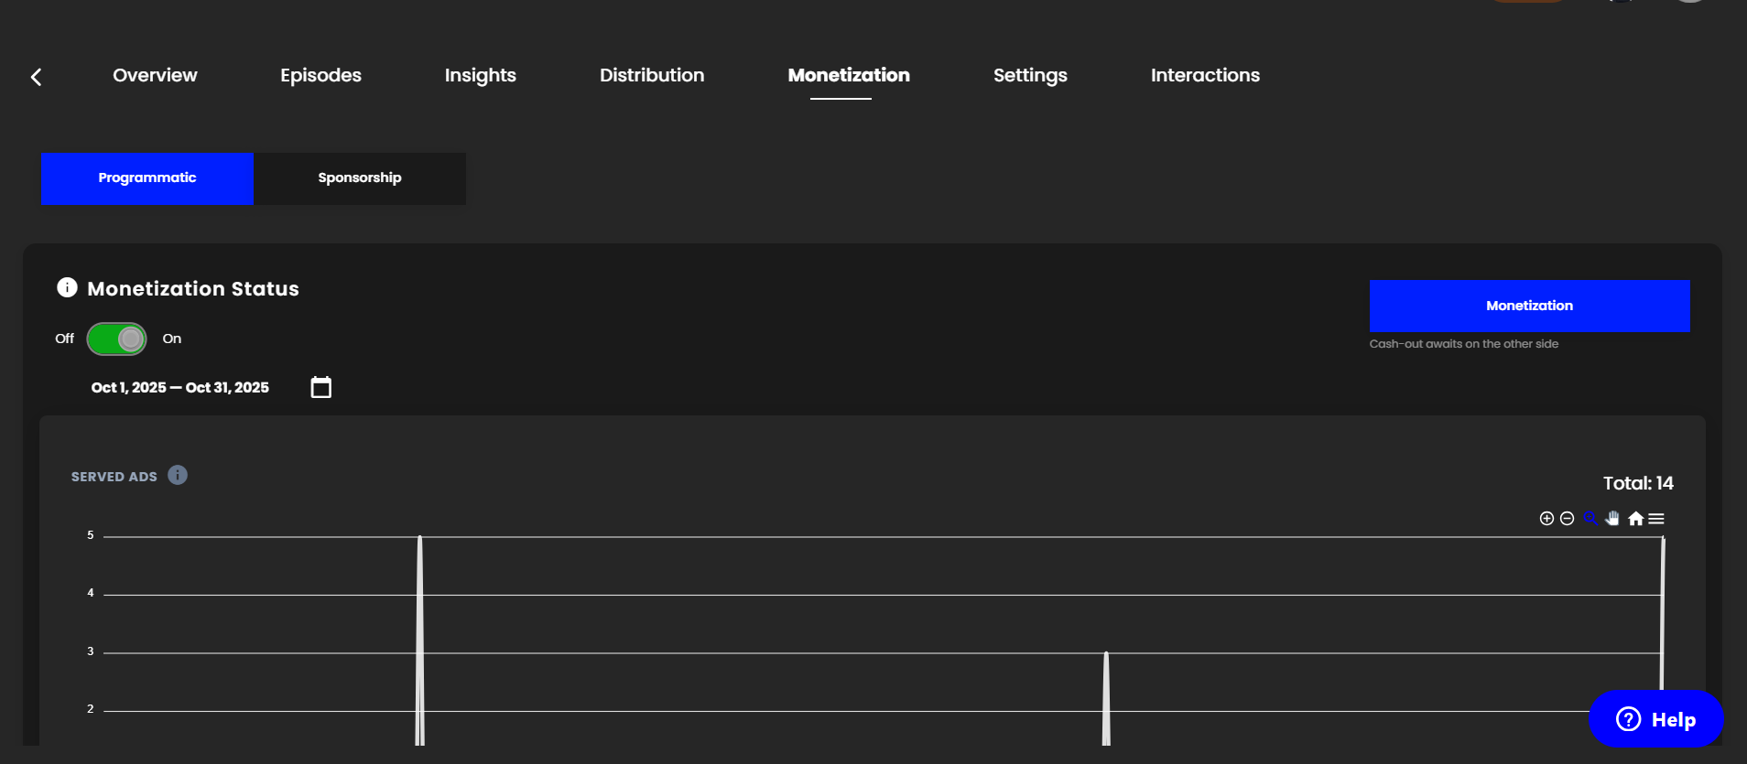The image size is (1747, 764).
Task: Click the Monetization Status heading
Action: pos(193,288)
